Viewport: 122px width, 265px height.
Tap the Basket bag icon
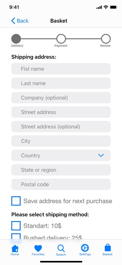[x=108, y=248]
